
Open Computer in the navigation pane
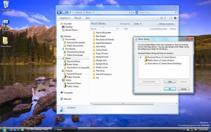[x=67, y=93]
